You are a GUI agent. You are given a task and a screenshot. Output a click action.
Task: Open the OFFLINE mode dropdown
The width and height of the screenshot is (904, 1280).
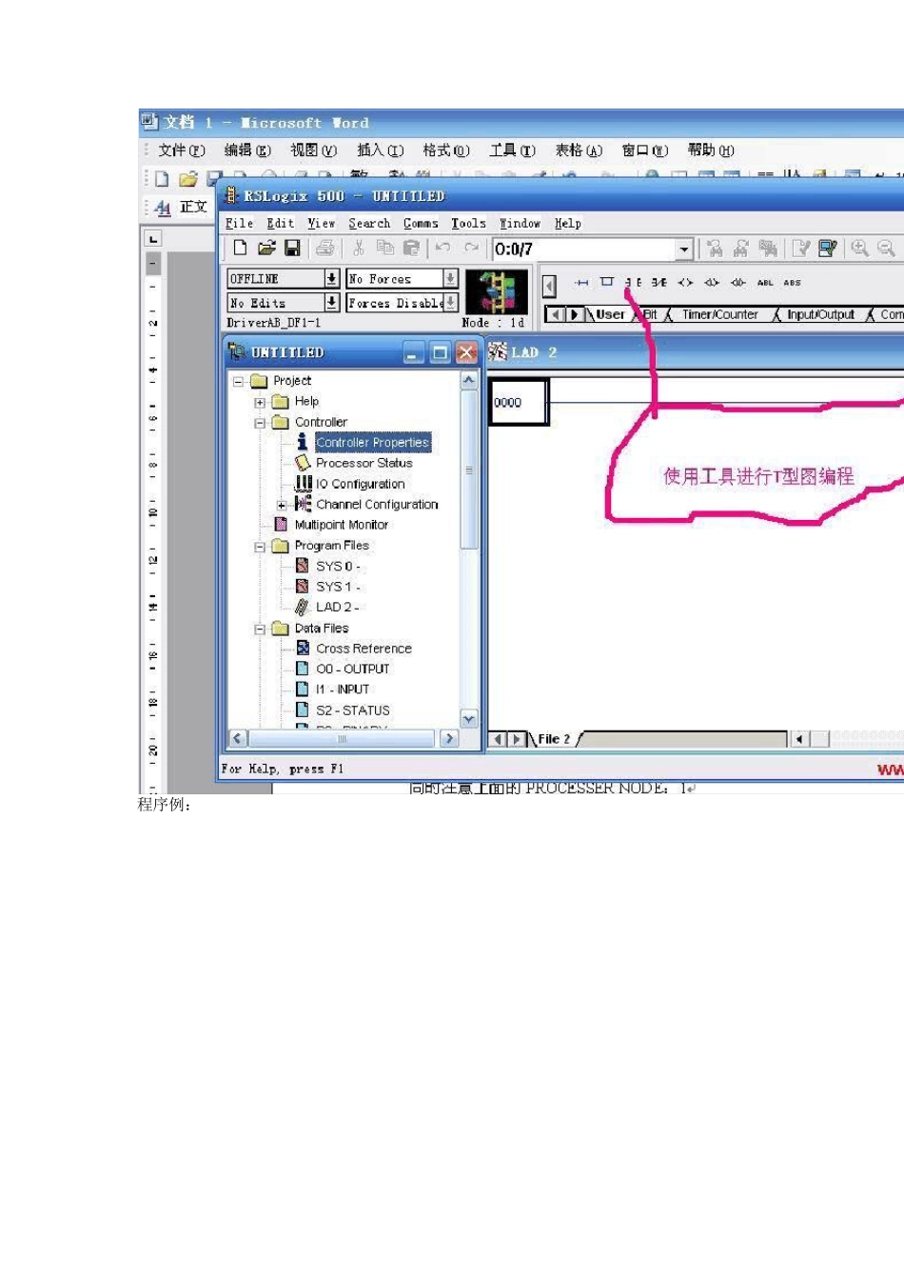[331, 278]
